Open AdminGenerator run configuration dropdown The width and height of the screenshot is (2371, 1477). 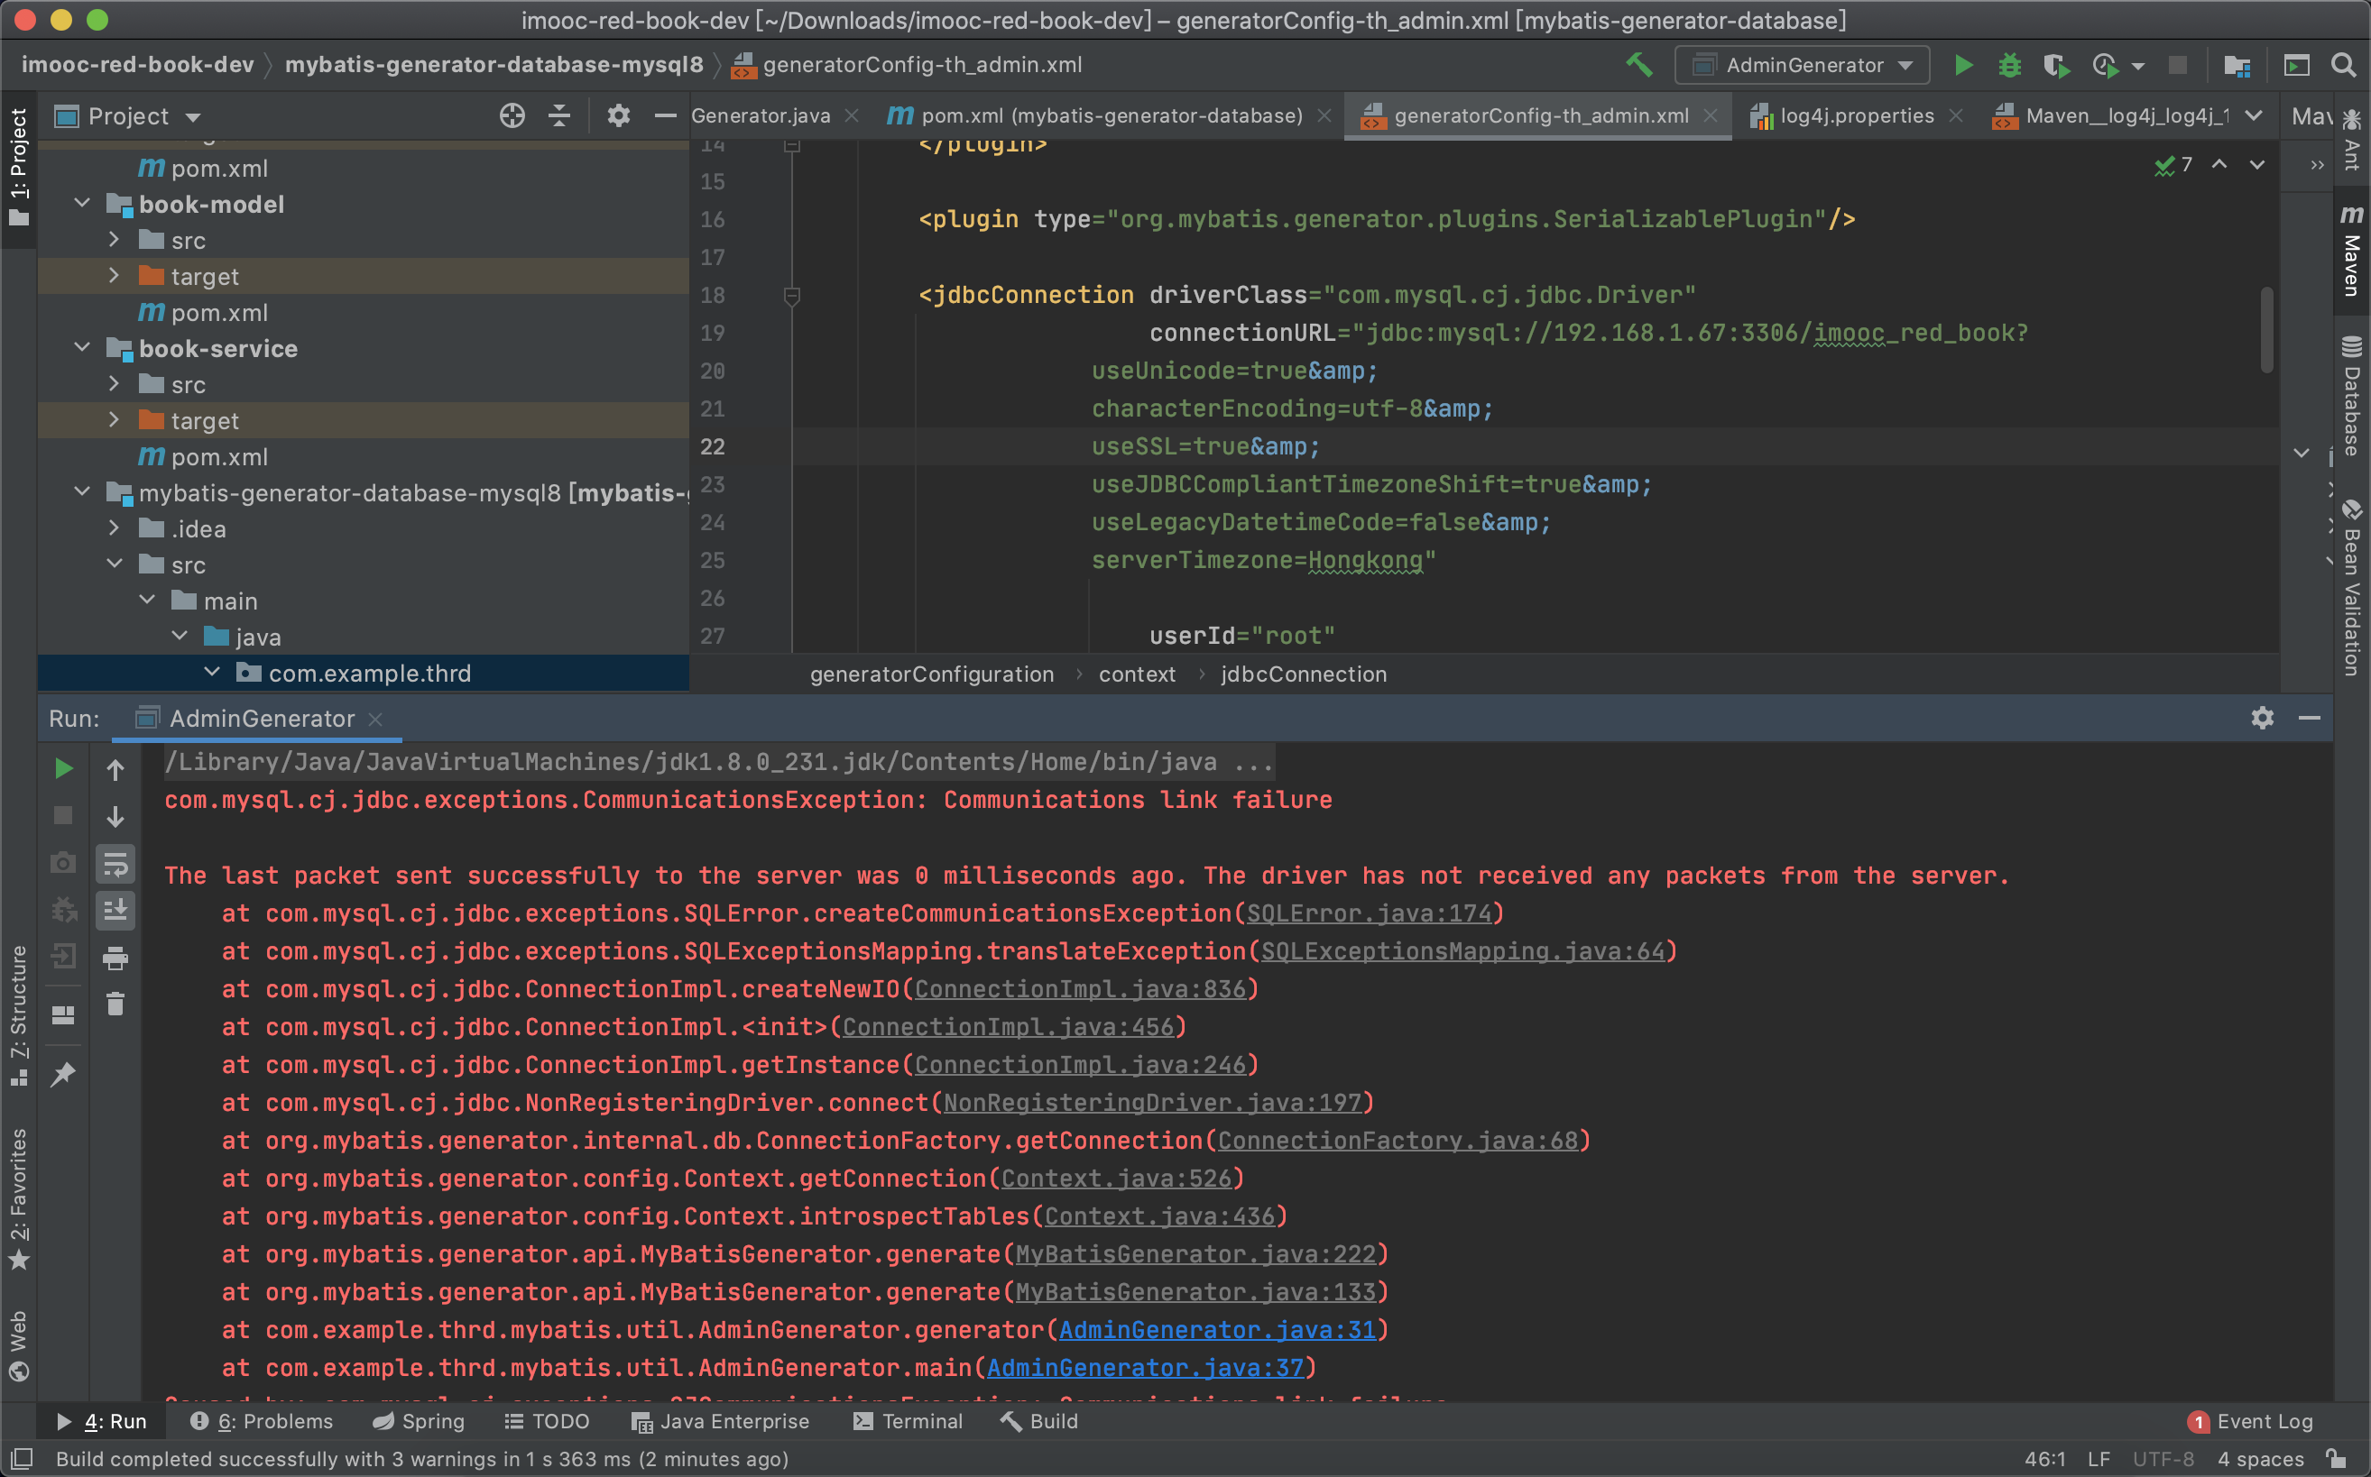1803,66
